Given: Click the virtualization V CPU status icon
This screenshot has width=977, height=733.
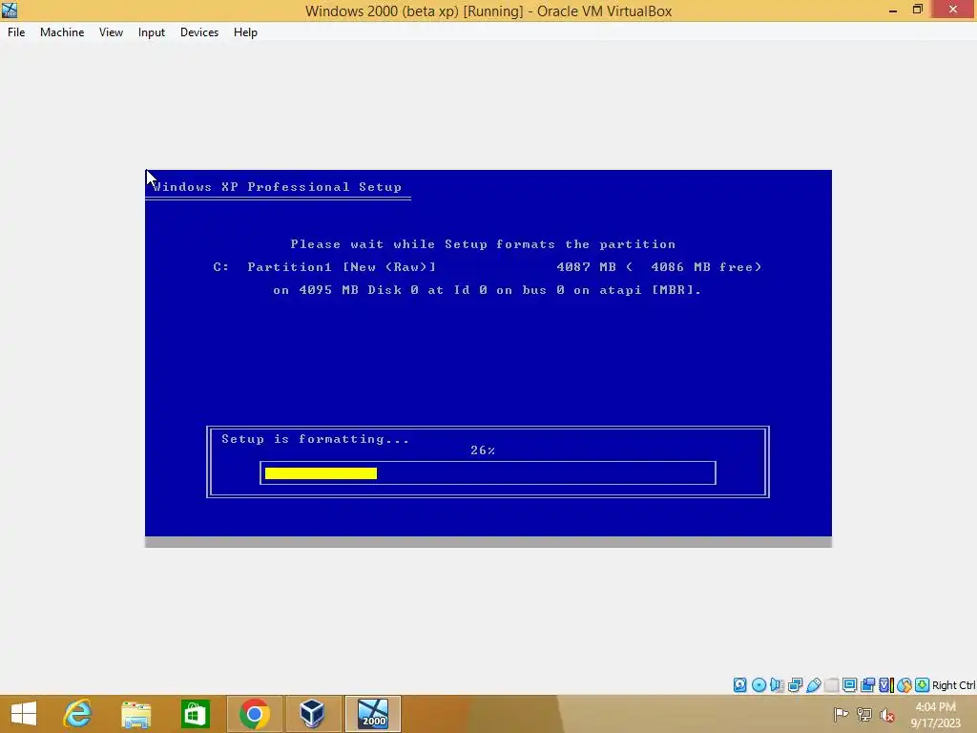Looking at the screenshot, I should (885, 685).
